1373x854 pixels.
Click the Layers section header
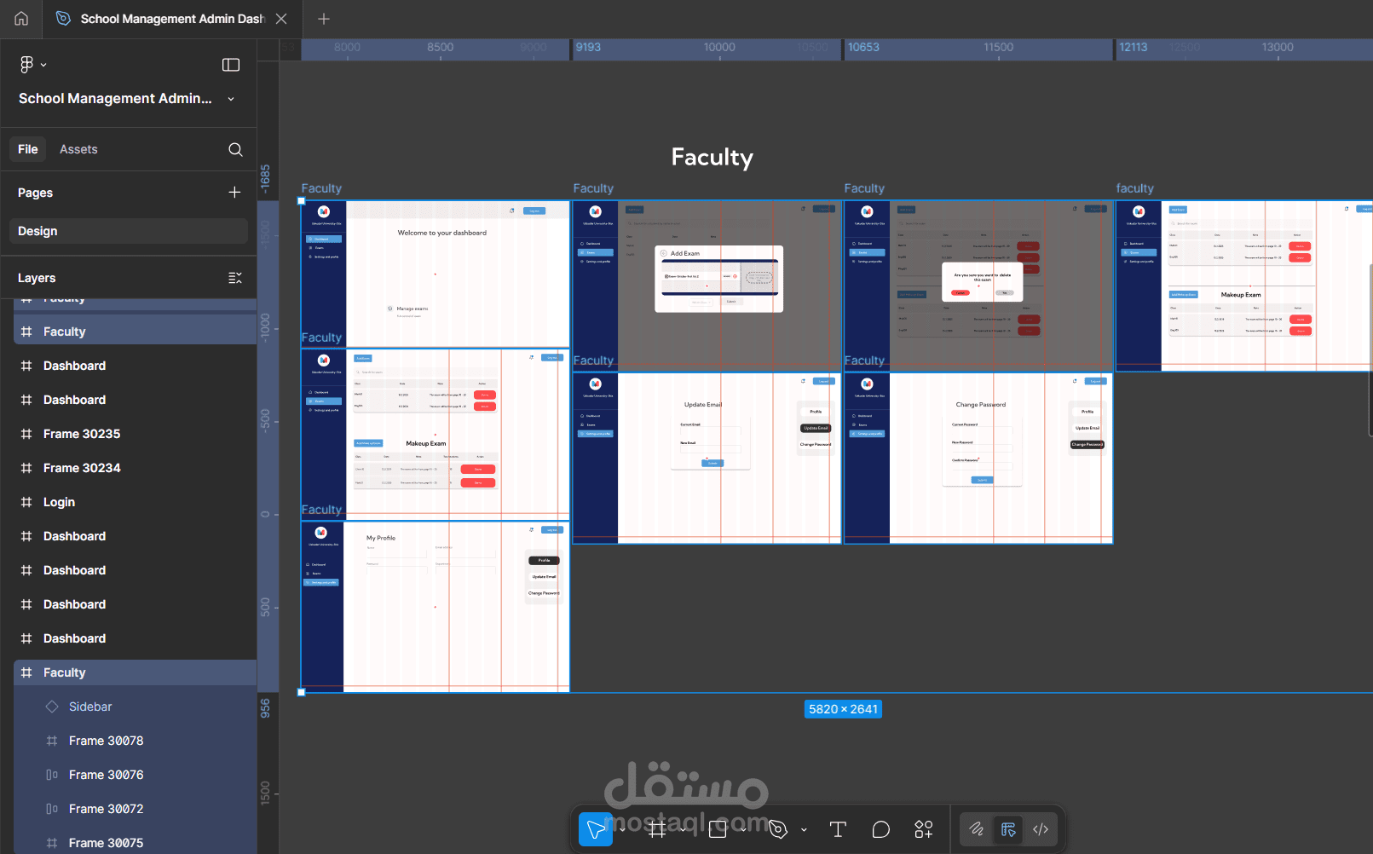(37, 278)
